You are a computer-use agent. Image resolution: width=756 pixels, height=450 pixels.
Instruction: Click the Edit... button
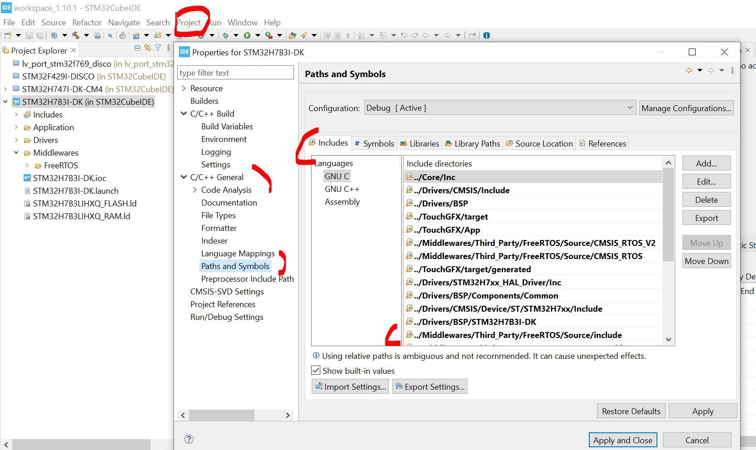706,181
